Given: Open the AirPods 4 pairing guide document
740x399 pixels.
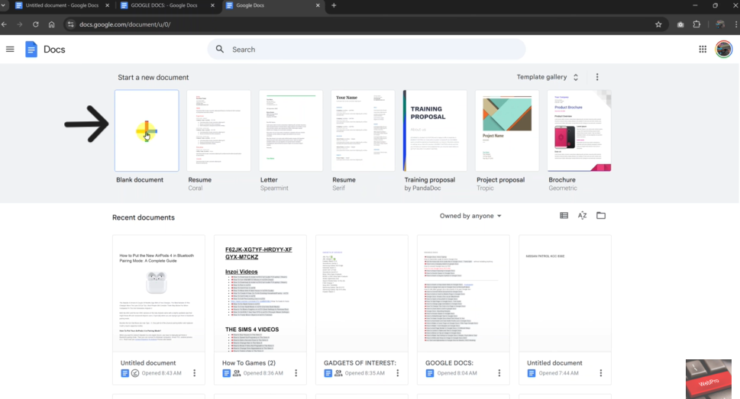Looking at the screenshot, I should coord(159,294).
